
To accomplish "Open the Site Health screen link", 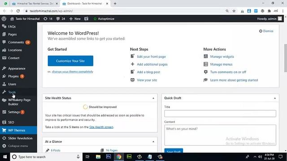I will click(101, 127).
